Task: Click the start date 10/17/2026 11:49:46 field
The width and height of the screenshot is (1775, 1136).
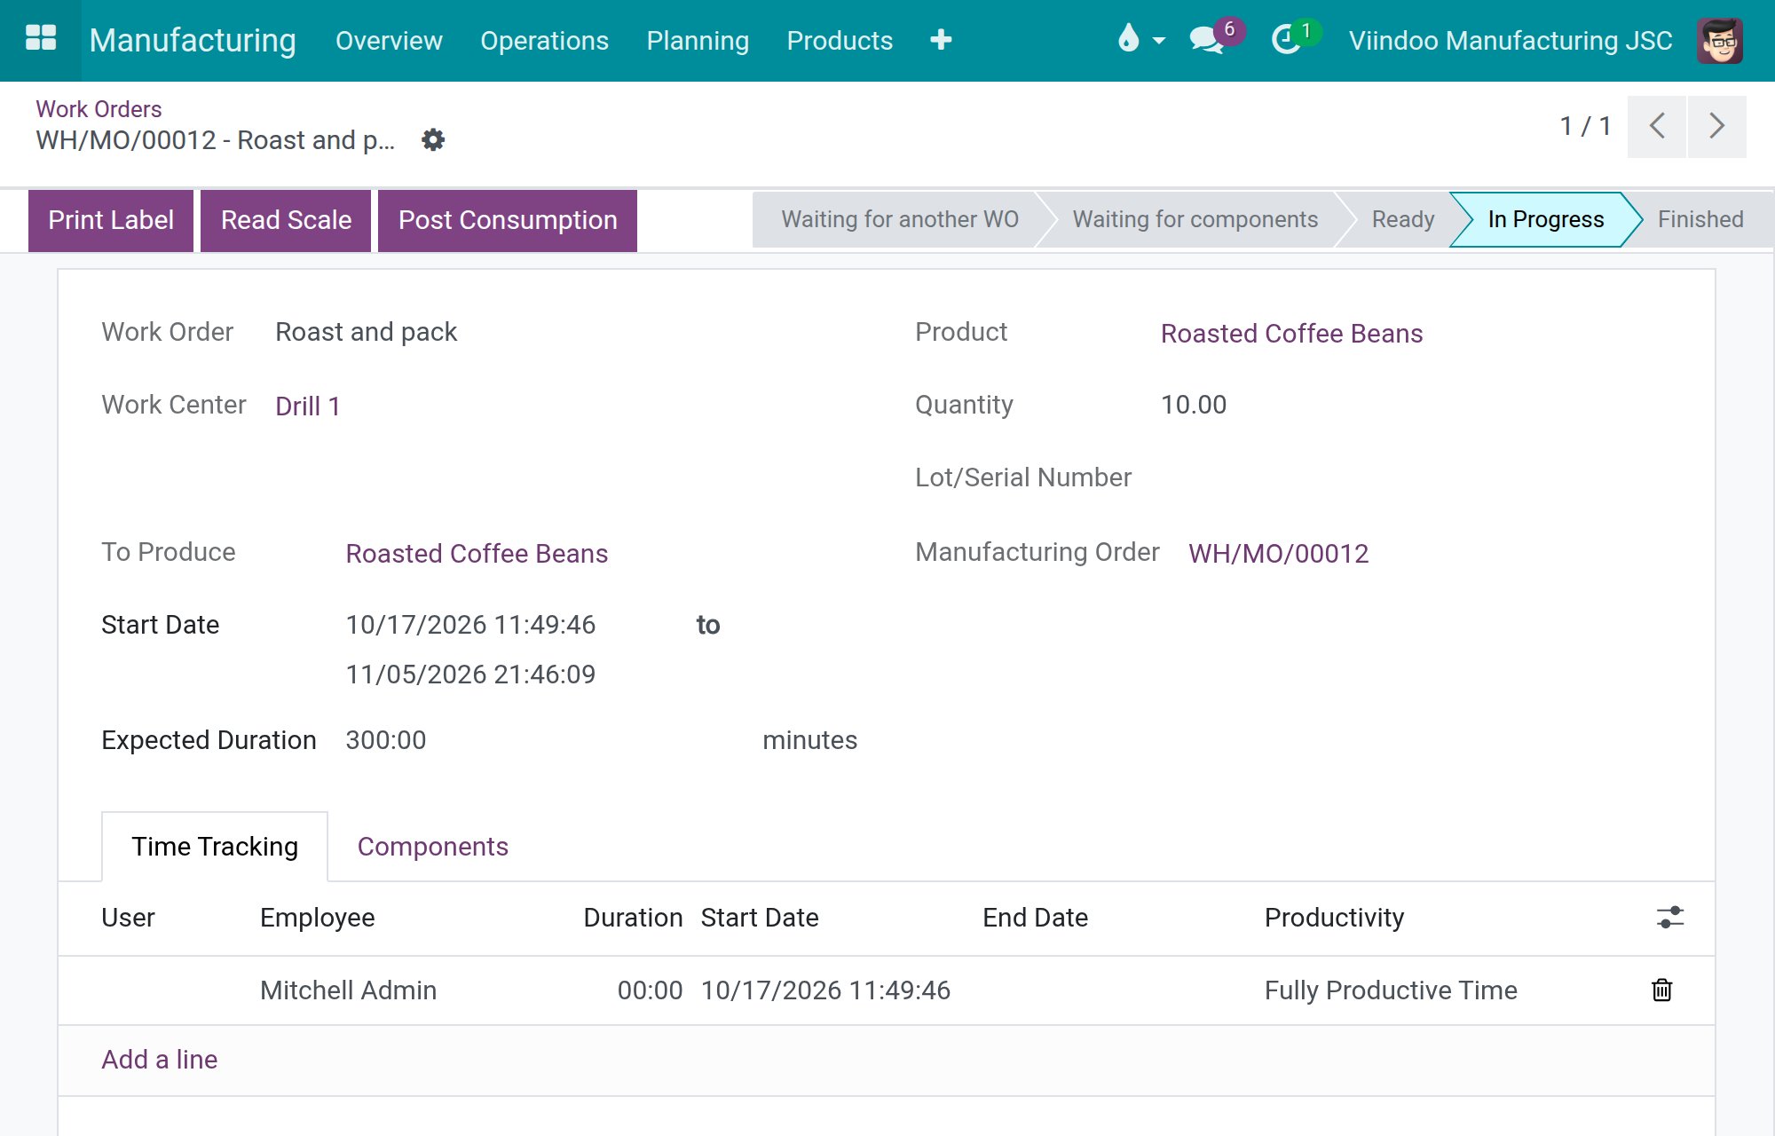Action: [x=470, y=625]
